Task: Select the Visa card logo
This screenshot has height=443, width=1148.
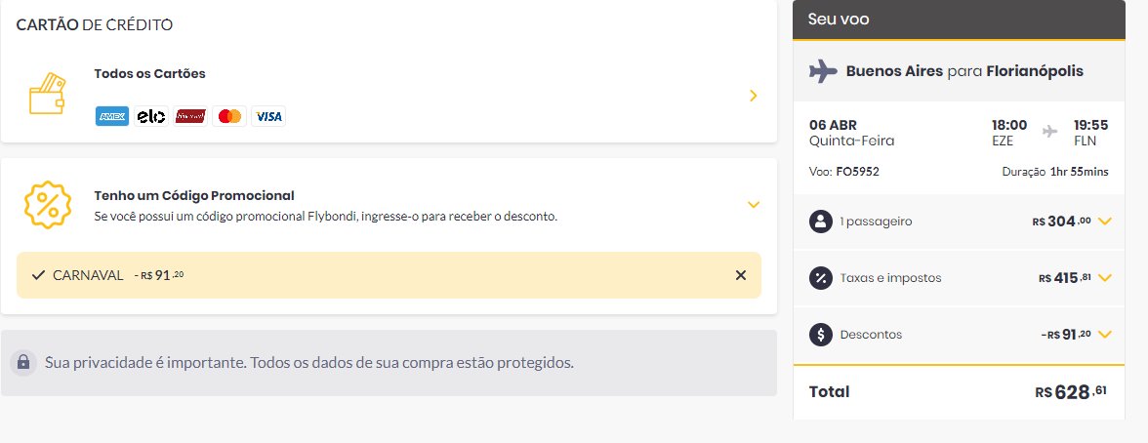Action: click(268, 116)
